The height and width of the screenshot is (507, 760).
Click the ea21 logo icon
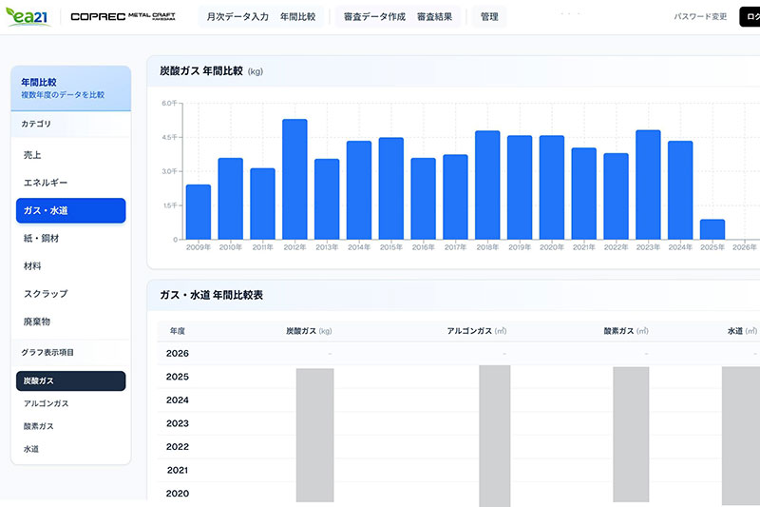click(28, 17)
